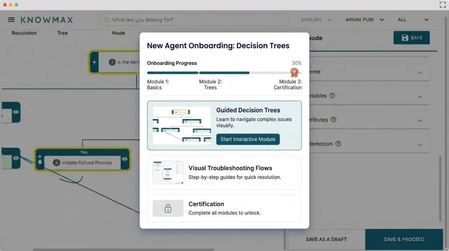449x251 pixels.
Task: Expand the attributes section chevron
Action: pyautogui.click(x=420, y=120)
